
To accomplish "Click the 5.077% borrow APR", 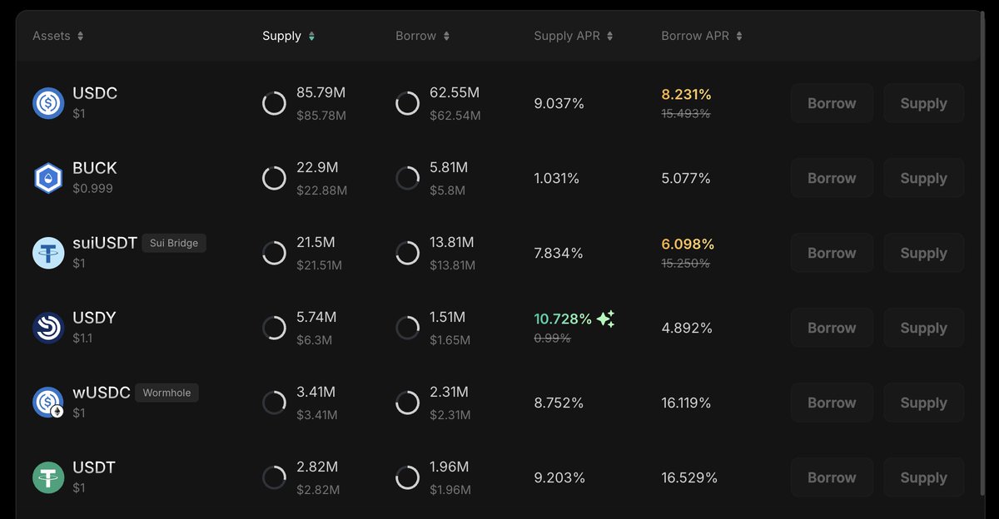I will click(686, 178).
